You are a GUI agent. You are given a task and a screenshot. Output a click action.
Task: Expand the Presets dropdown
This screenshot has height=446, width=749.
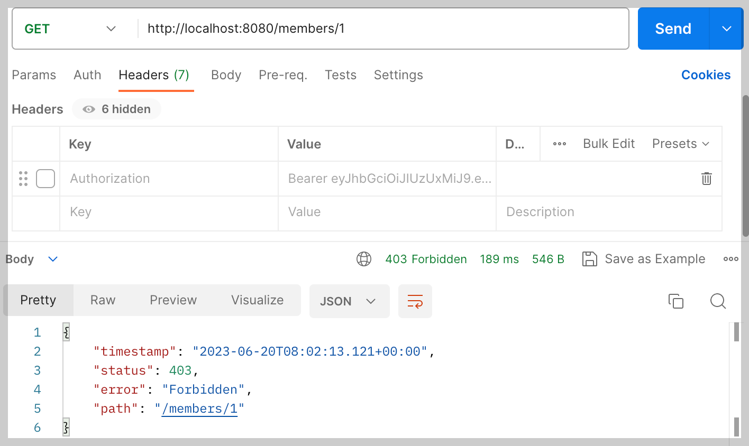pos(681,144)
